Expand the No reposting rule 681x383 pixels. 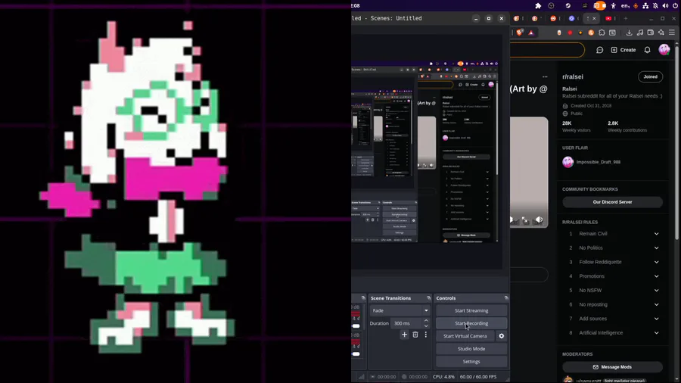click(613, 304)
